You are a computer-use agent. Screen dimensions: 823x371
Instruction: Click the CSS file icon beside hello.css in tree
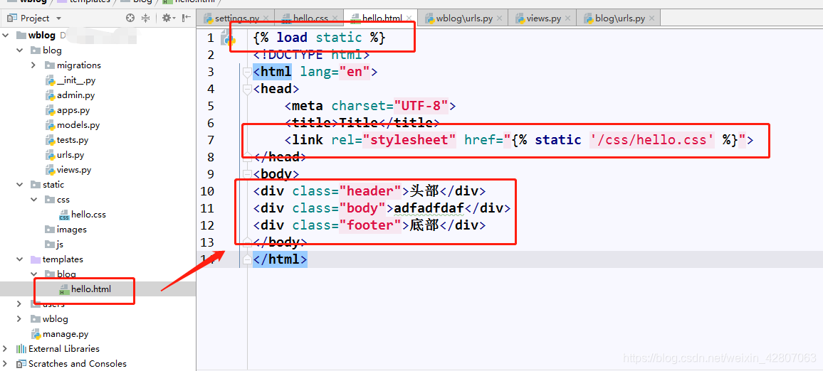(64, 215)
